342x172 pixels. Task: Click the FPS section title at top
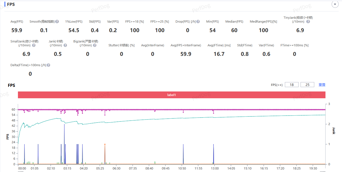(x=11, y=4)
